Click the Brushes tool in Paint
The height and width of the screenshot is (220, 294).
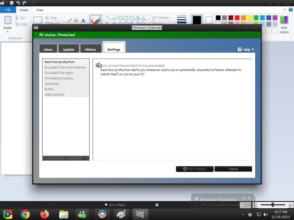pos(96,20)
